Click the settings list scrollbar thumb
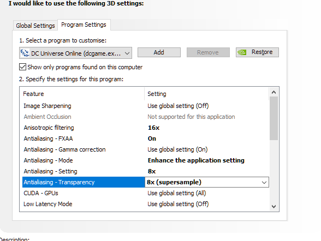Viewport: 321px width, 241px height. [x=274, y=118]
